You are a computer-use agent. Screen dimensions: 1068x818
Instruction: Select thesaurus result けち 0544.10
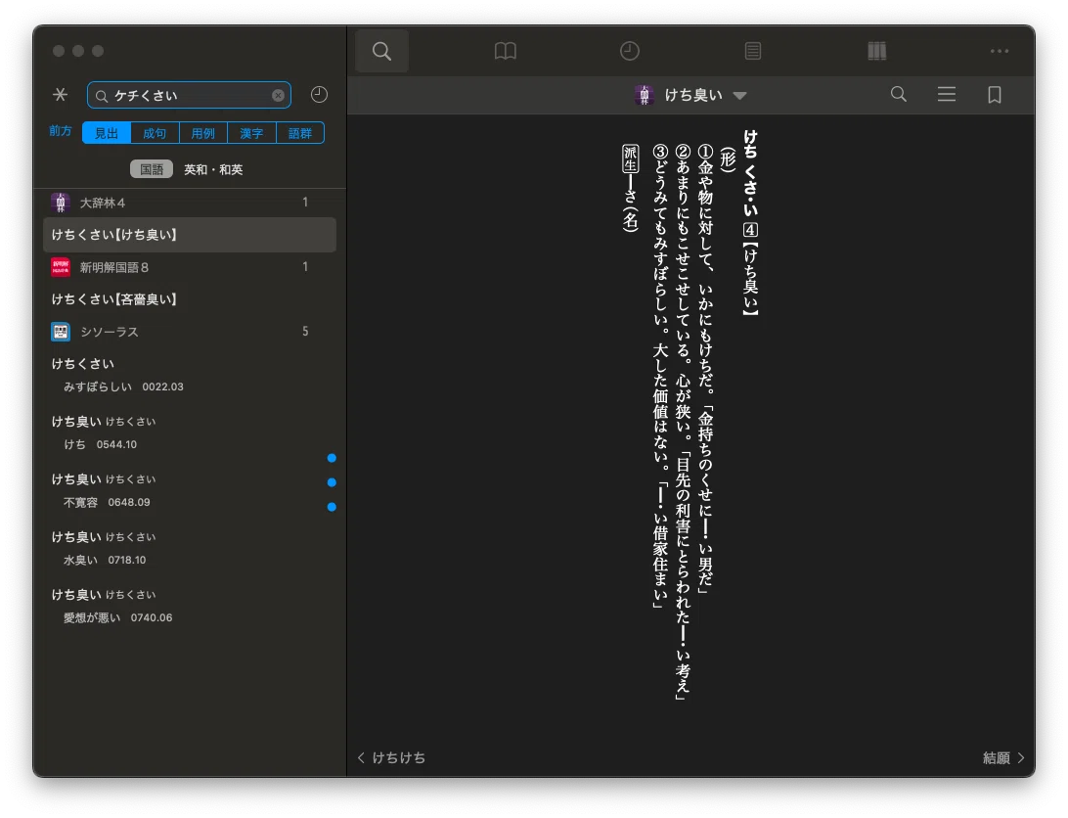pyautogui.click(x=190, y=432)
